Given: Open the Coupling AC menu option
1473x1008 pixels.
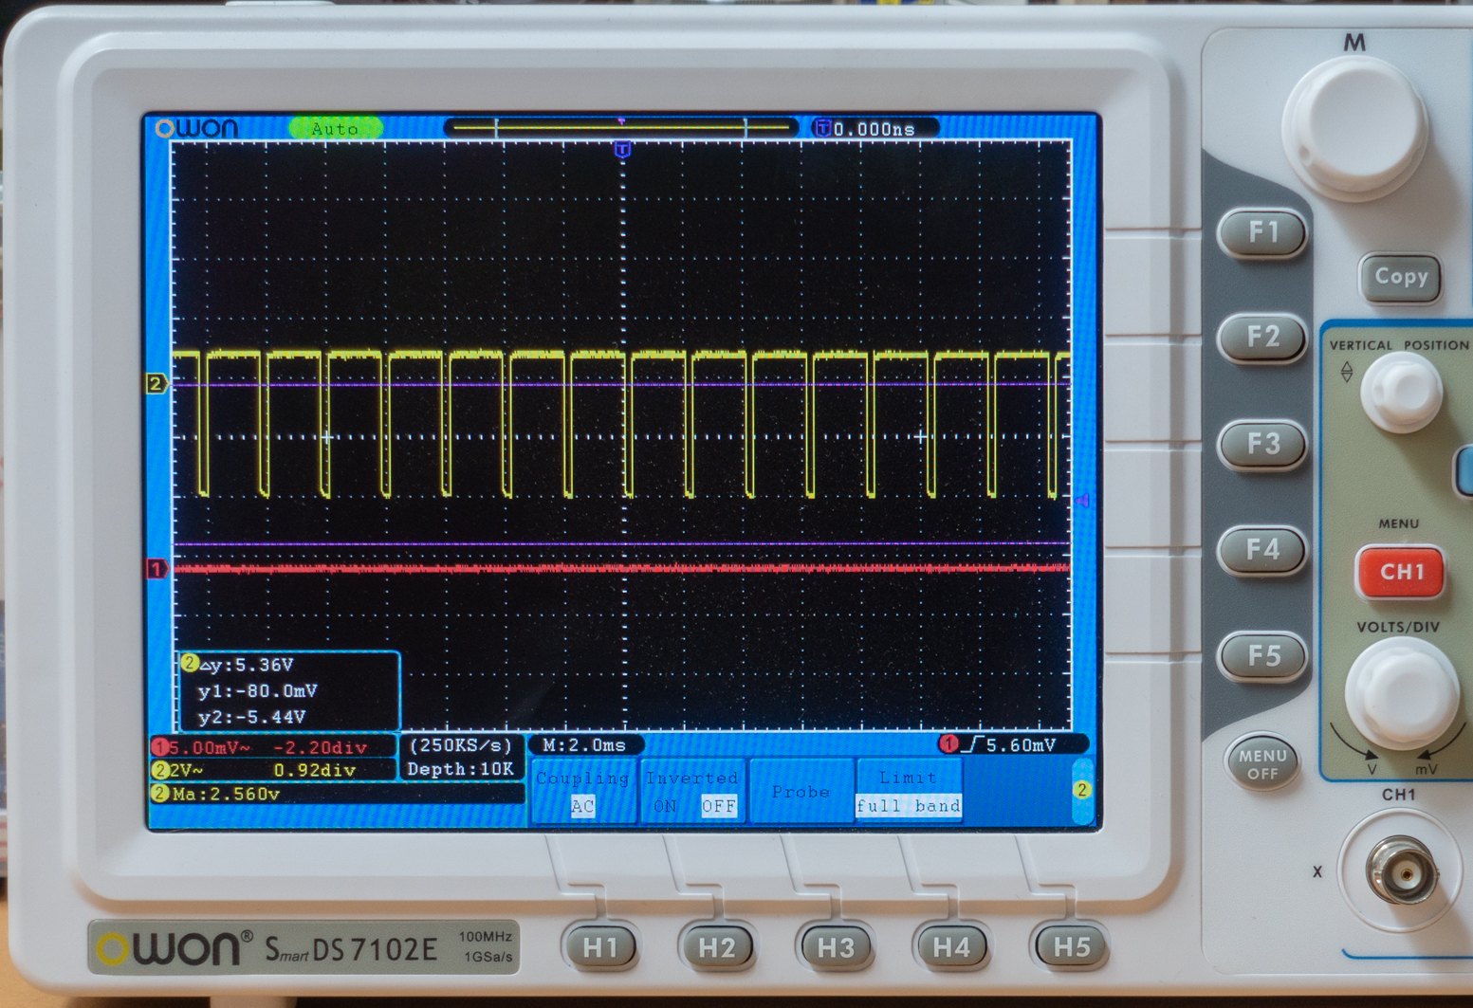Looking at the screenshot, I should pos(582,792).
